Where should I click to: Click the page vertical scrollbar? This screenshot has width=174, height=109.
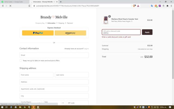(173, 44)
